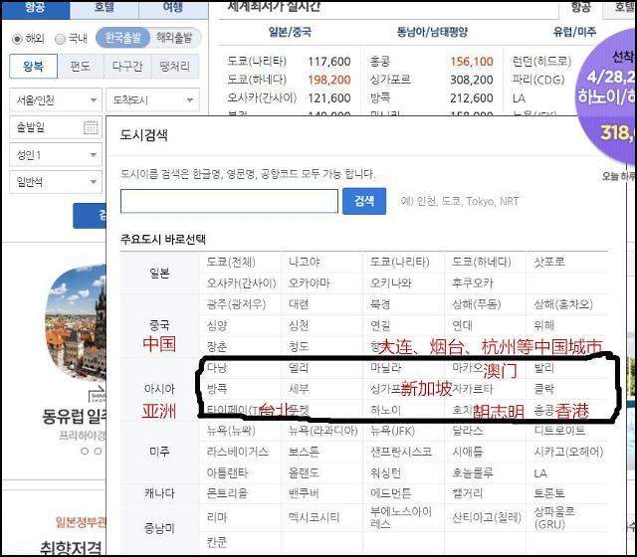Image resolution: width=637 pixels, height=557 pixels.
Task: Select the 국내 radio button
Action: pyautogui.click(x=60, y=39)
